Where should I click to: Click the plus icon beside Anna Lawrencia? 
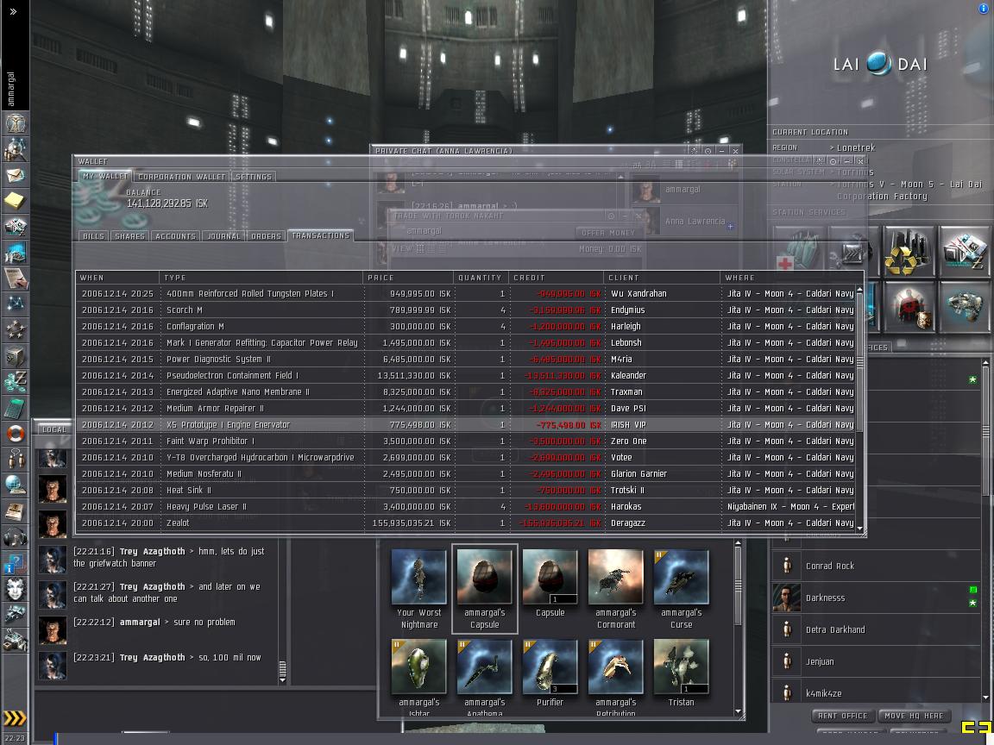(x=730, y=226)
